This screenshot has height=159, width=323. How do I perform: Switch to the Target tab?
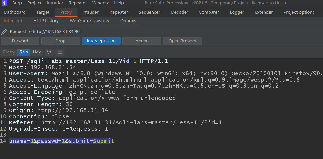43,12
